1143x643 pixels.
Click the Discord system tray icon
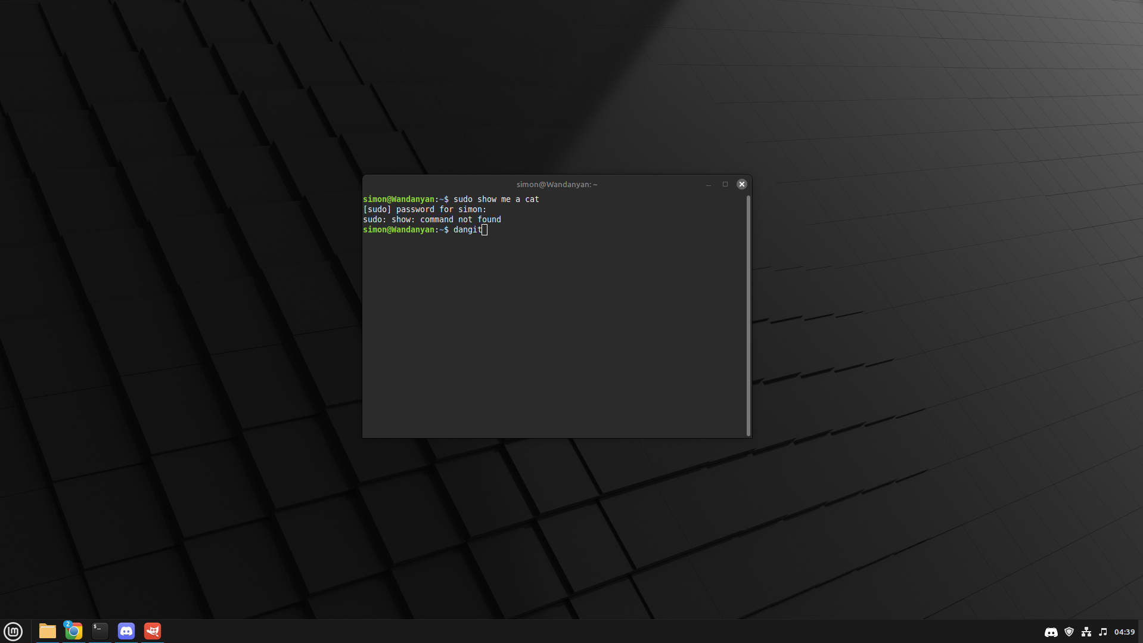click(1051, 632)
